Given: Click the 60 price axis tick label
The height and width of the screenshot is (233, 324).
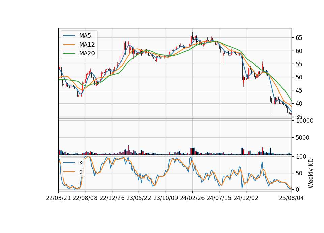Looking at the screenshot, I should click(x=299, y=51).
